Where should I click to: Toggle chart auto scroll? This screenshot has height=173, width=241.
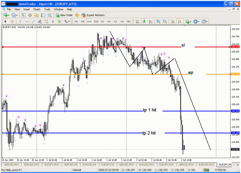[173, 22]
